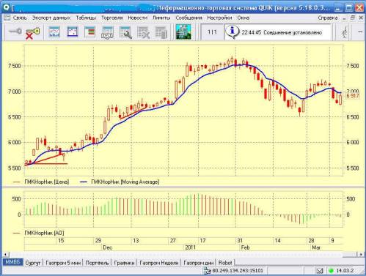Select the Robot tab
This screenshot has height=276, width=366.
click(x=225, y=263)
